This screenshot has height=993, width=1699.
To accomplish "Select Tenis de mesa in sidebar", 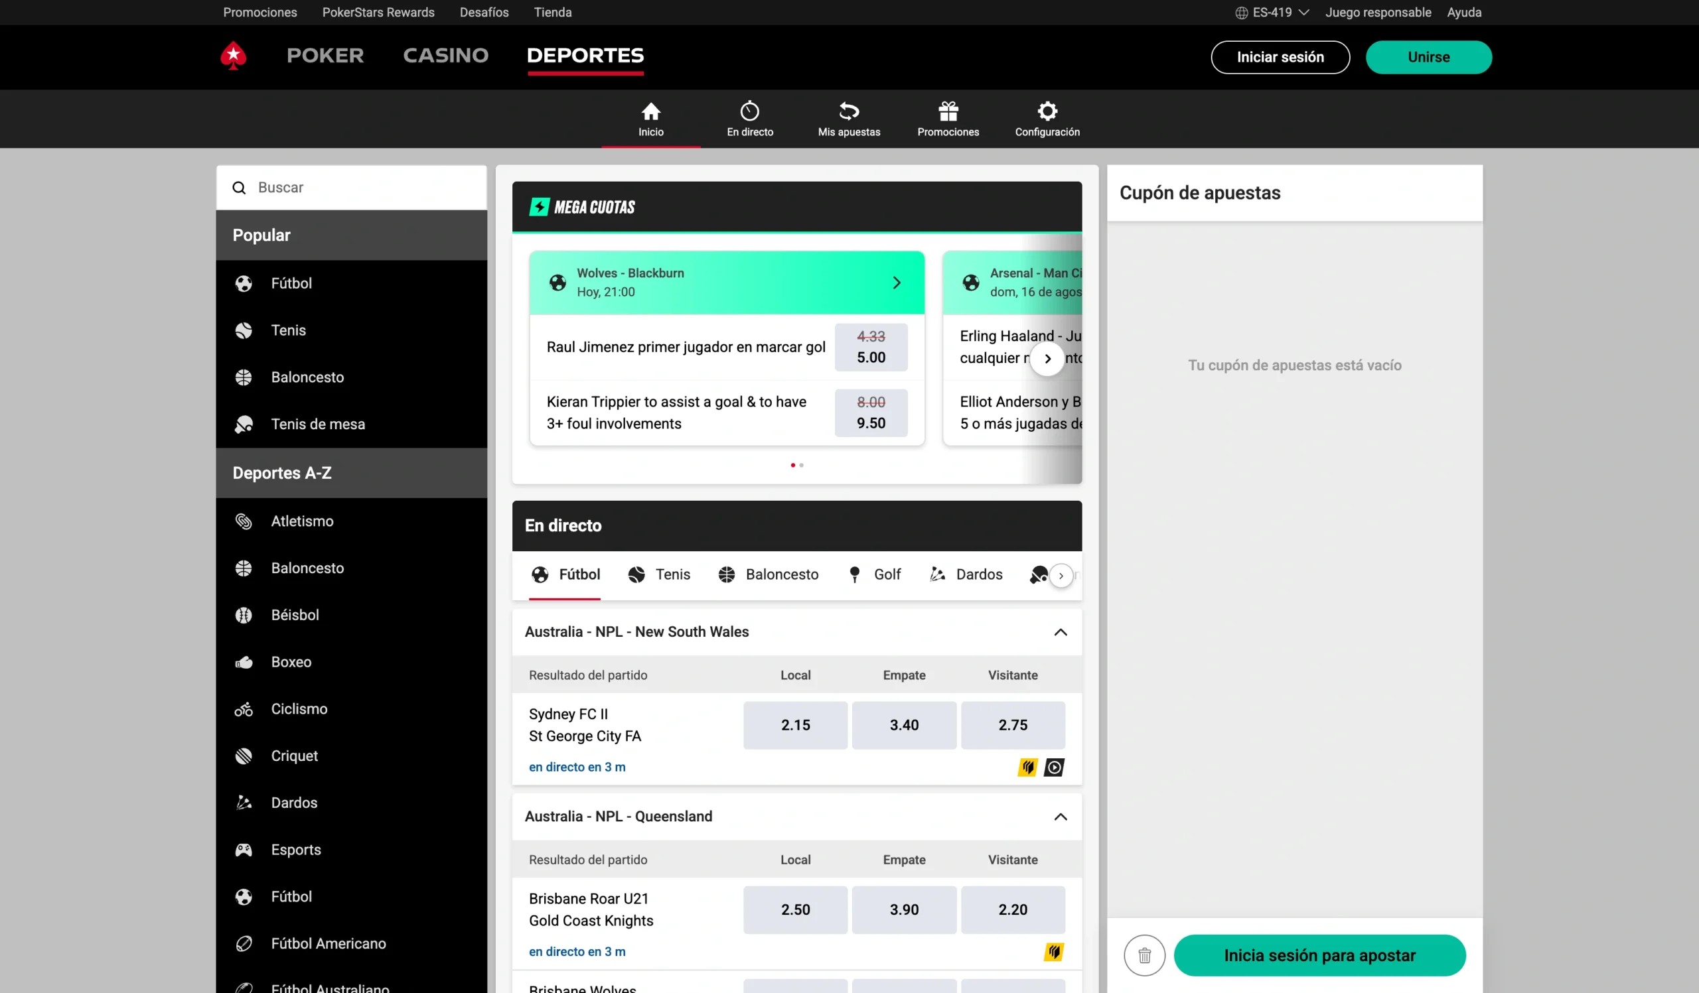I will click(x=351, y=425).
